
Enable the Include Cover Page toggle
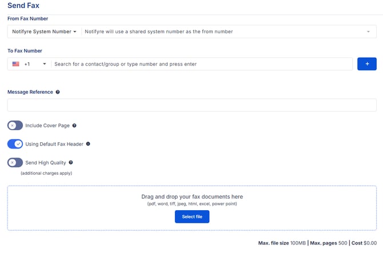pyautogui.click(x=15, y=126)
